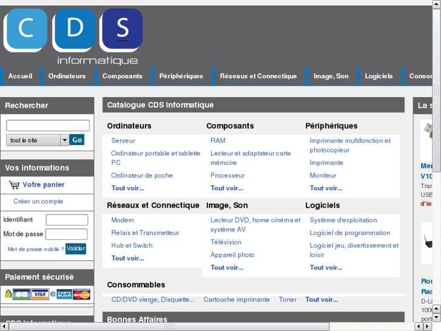Screen dimensions: 441x331
Task: Open the Imprimante category link
Action: (326, 163)
